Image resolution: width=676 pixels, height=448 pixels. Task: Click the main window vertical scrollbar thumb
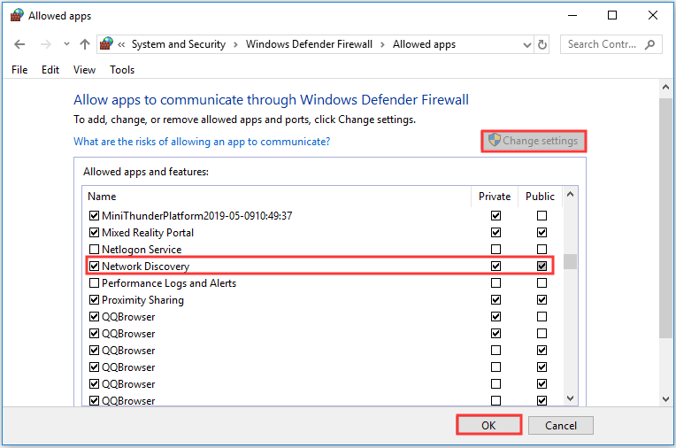665,219
